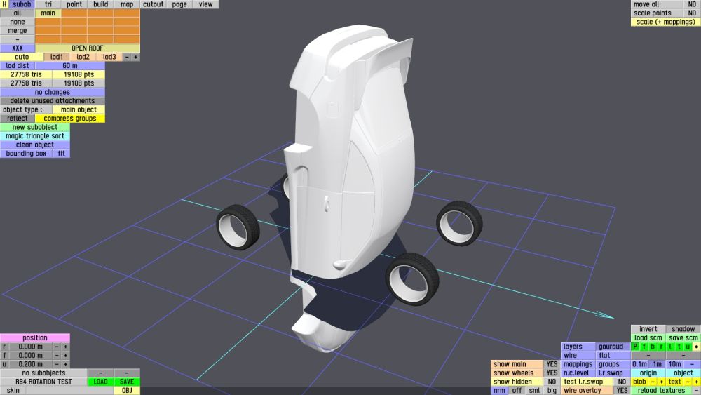Select lod1 level of detail
701x395 pixels.
pyautogui.click(x=57, y=57)
